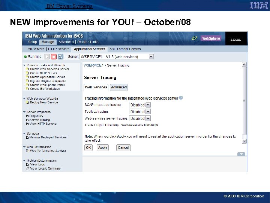
Task: Collapse the Problem Determination section
Action: tap(24, 161)
